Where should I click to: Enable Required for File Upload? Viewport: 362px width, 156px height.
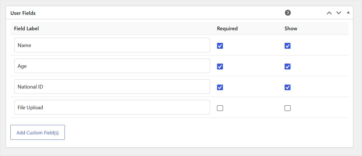(220, 108)
